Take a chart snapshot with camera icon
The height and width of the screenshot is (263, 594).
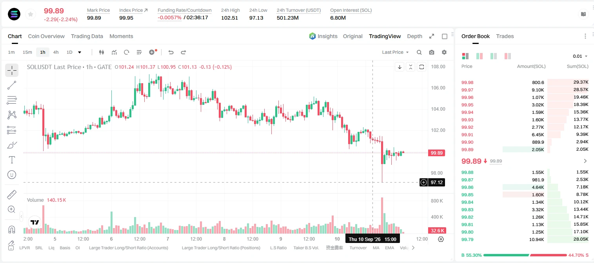432,52
